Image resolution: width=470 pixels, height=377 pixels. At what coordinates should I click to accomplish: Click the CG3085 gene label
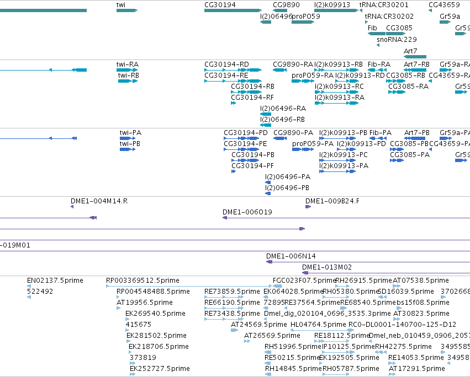[x=399, y=28]
